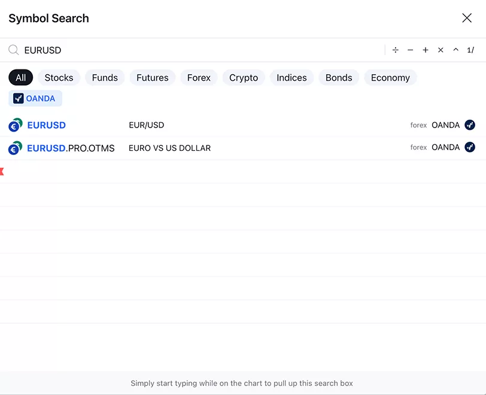This screenshot has width=486, height=395.
Task: Click the OANDA logo on EURUSD.PRO.OTMS row
Action: click(x=470, y=147)
